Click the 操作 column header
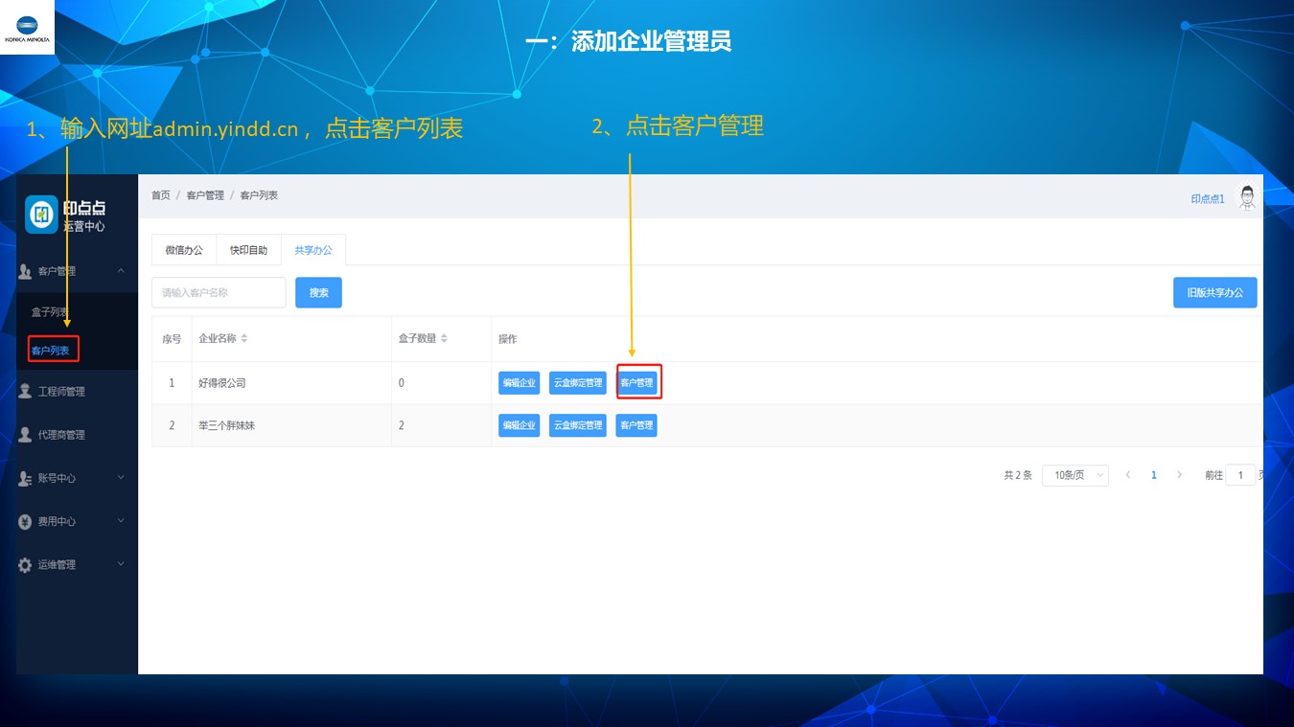The image size is (1294, 727). coord(508,339)
